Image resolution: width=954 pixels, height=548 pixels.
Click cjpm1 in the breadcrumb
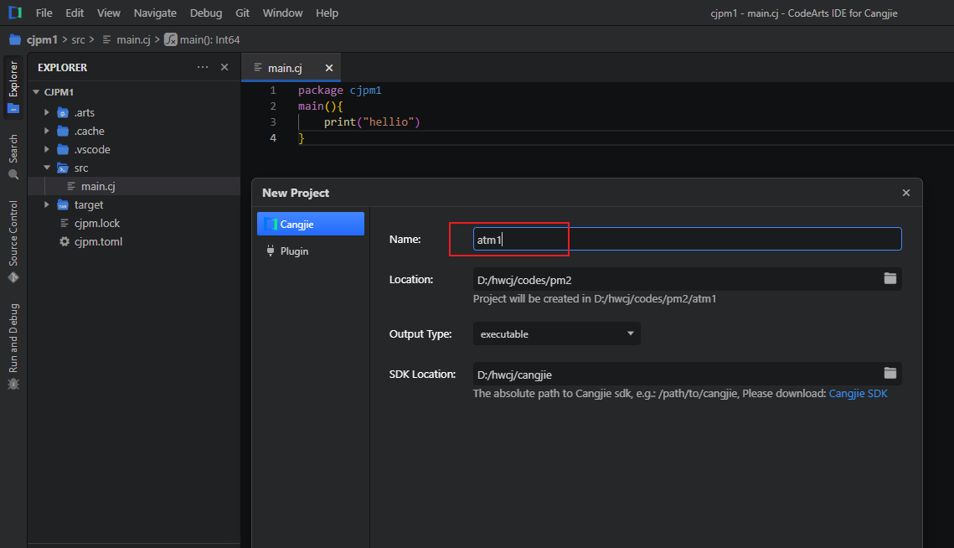(42, 39)
